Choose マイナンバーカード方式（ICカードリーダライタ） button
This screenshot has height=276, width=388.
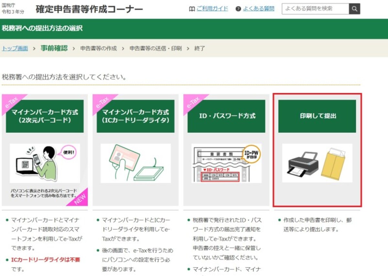click(x=135, y=116)
